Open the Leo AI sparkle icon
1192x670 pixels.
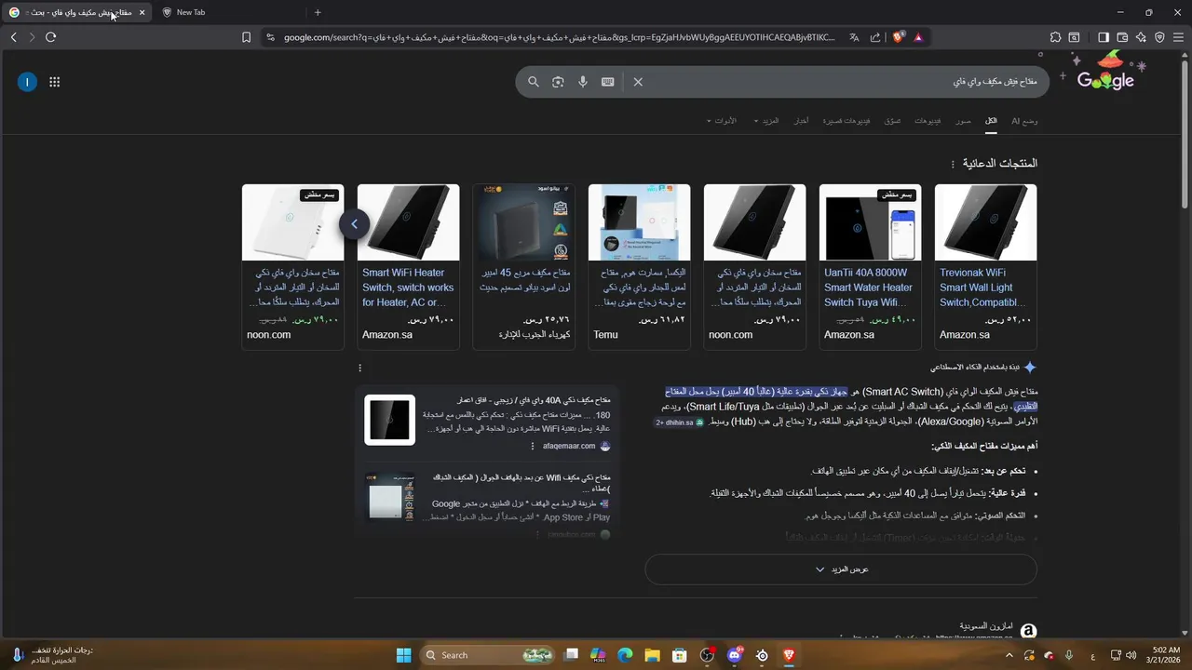[1141, 37]
